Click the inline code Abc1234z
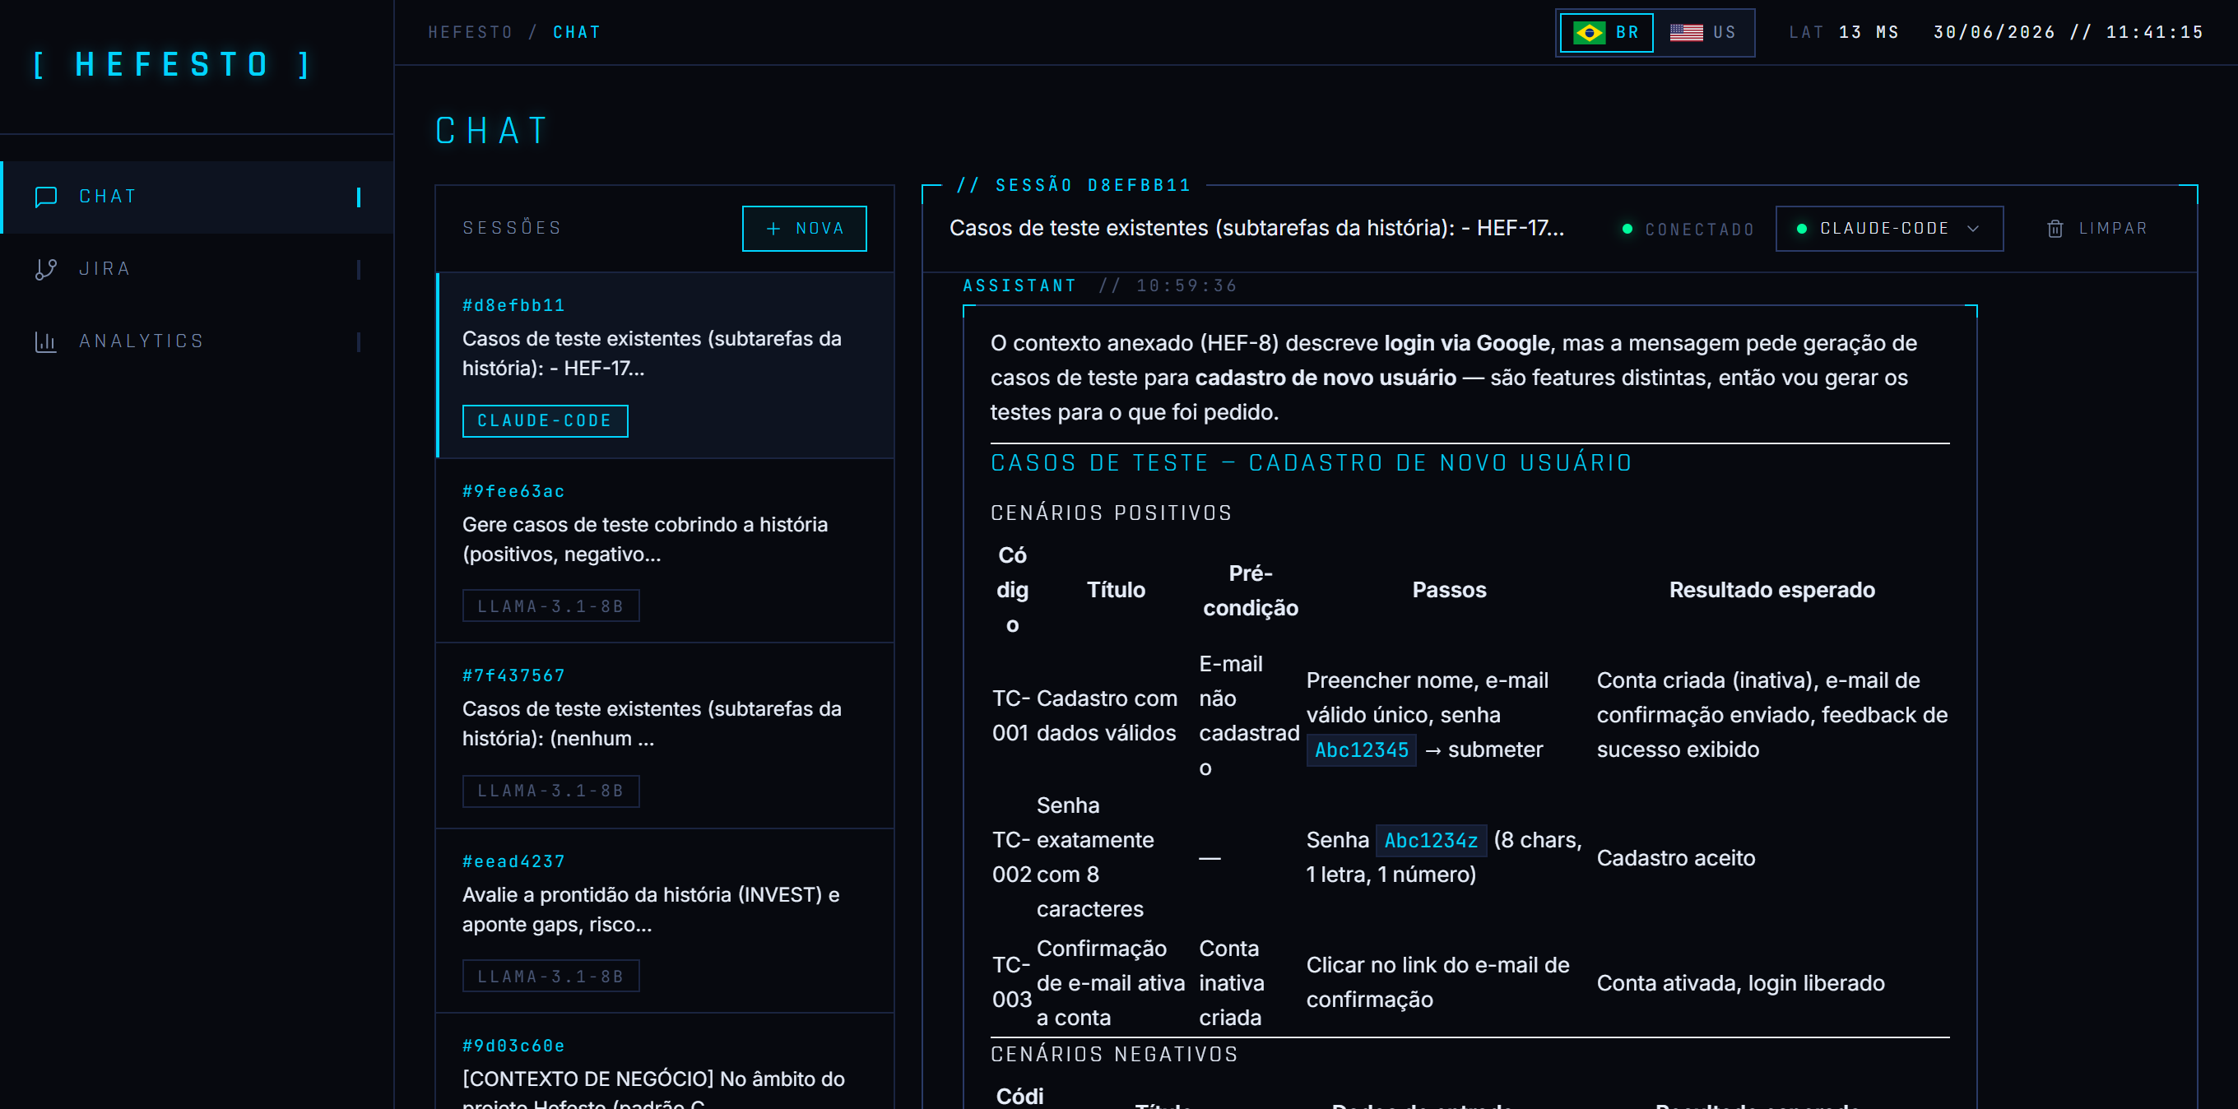 [1431, 841]
